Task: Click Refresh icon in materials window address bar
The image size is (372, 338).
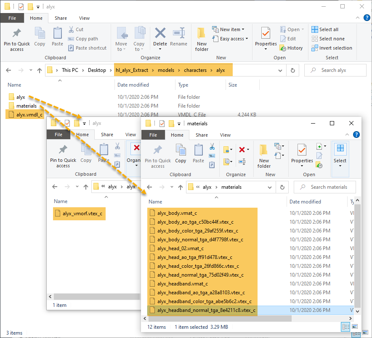Action: (x=282, y=187)
